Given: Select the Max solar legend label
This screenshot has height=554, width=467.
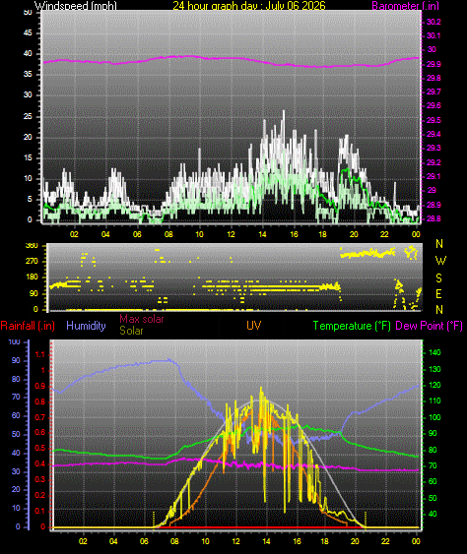Looking at the screenshot, I should click(x=142, y=319).
